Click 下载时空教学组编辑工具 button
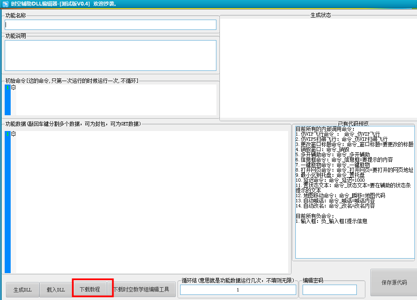 click(141, 289)
